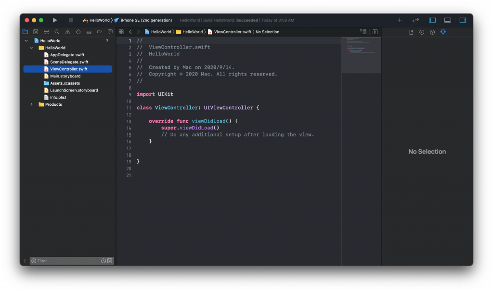Show the Debug navigator tab
Image resolution: width=493 pixels, height=292 pixels.
pyautogui.click(x=89, y=32)
